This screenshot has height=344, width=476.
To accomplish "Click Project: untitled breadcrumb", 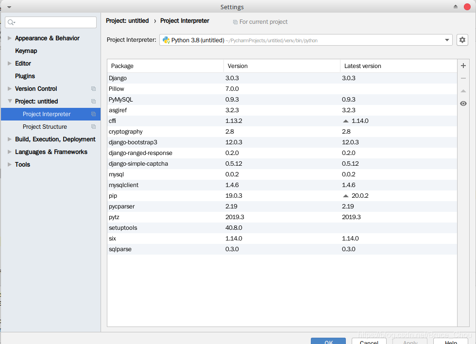I will click(x=127, y=20).
